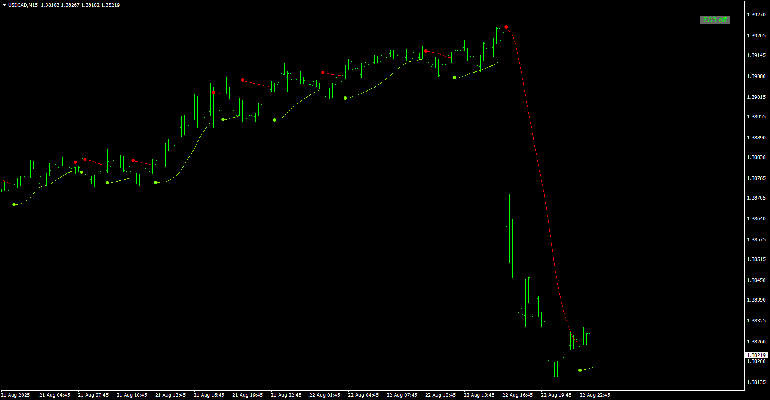Select the 1.39270 price scale label
Image resolution: width=770 pixels, height=400 pixels.
(756, 15)
